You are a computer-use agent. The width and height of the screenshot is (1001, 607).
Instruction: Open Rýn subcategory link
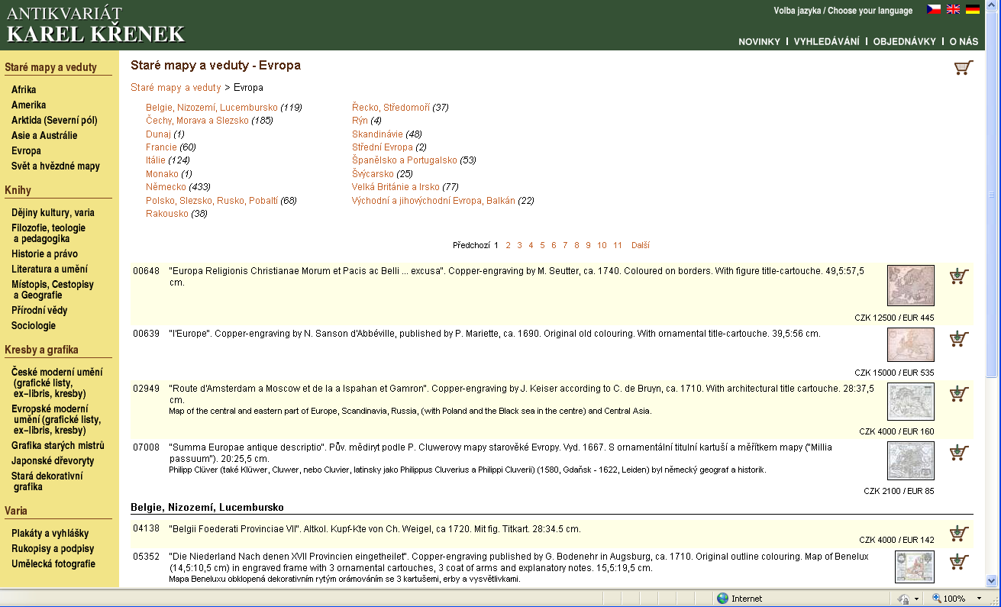point(360,121)
